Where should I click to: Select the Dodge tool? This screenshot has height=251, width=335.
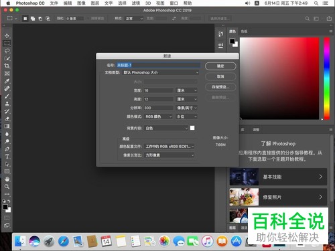pos(7,141)
